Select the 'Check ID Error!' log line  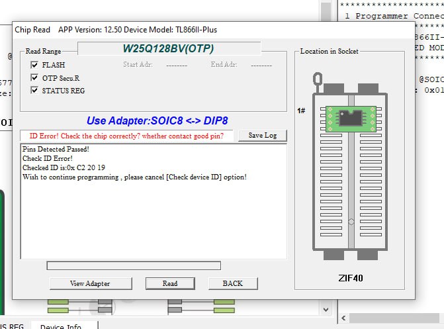click(48, 158)
